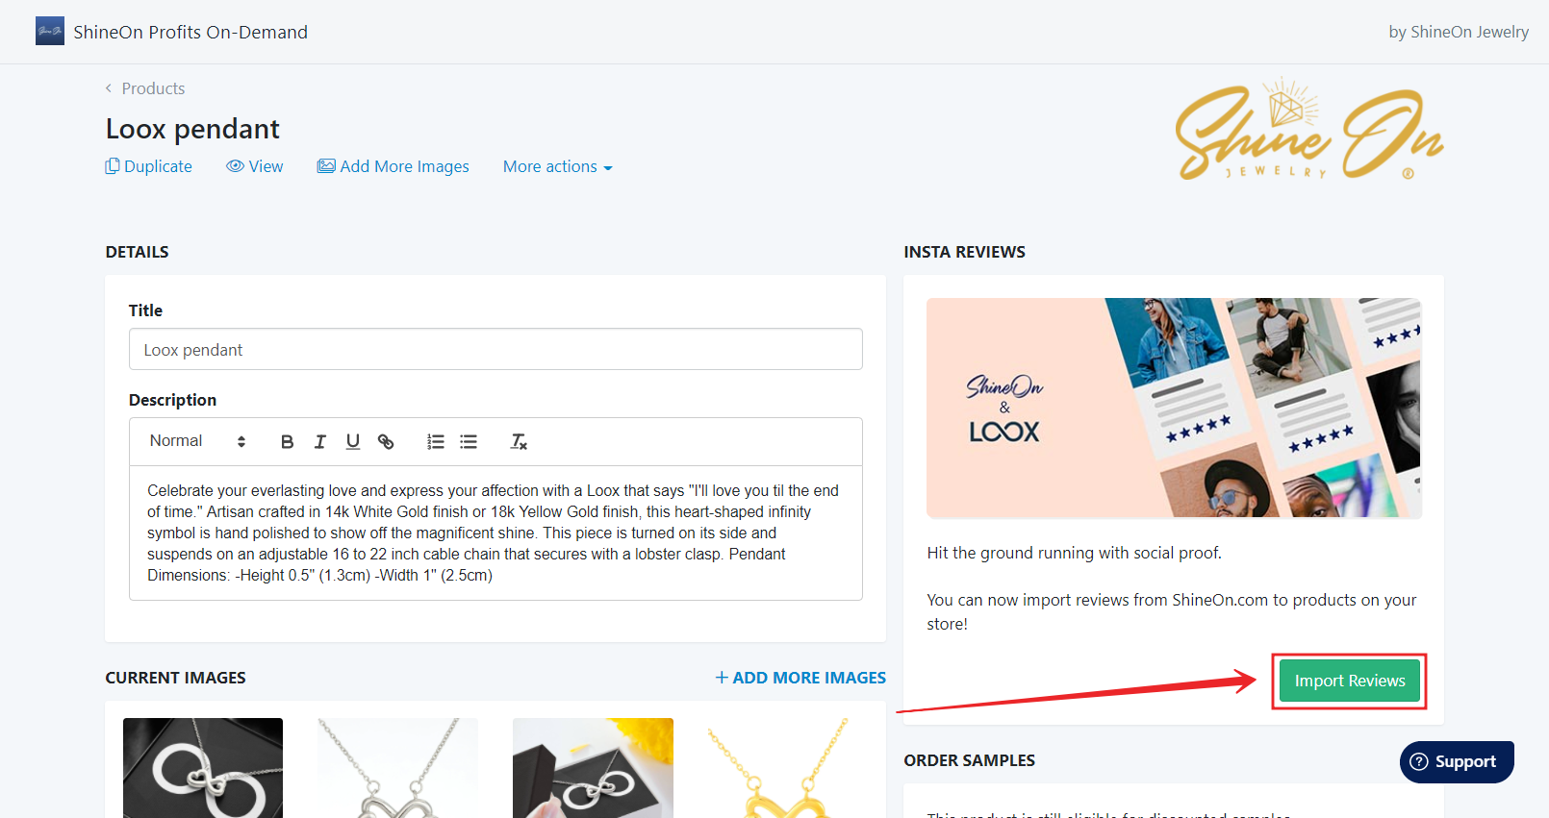Click the ShineOn & Loox banner image
Viewport: 1549px width, 818px height.
(1174, 408)
